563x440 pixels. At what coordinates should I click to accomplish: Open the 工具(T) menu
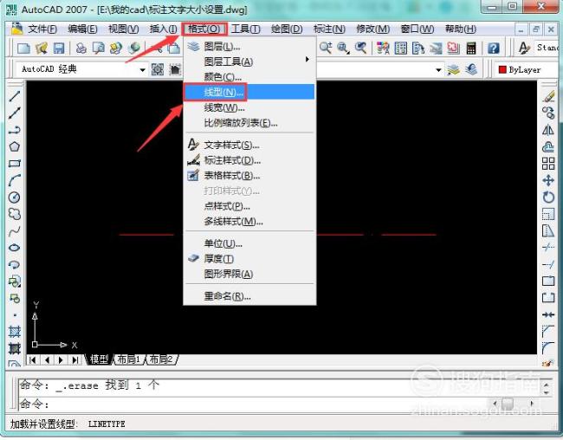pyautogui.click(x=246, y=29)
